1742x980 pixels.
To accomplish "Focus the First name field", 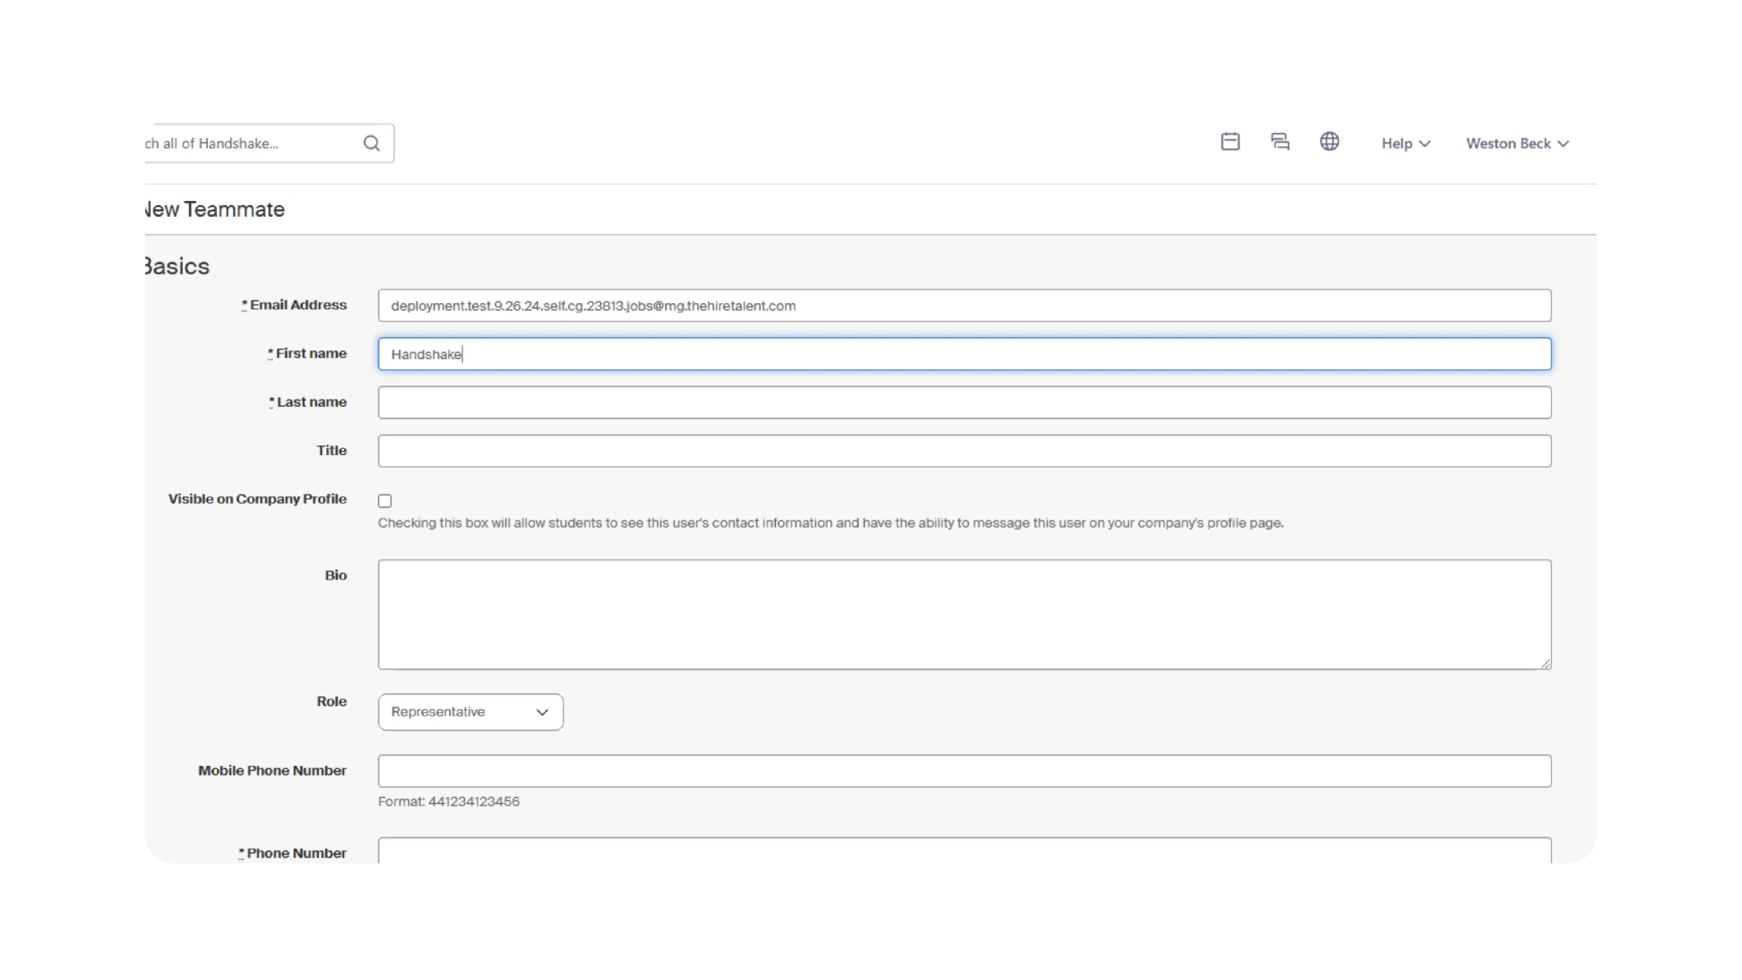I will pos(964,354).
